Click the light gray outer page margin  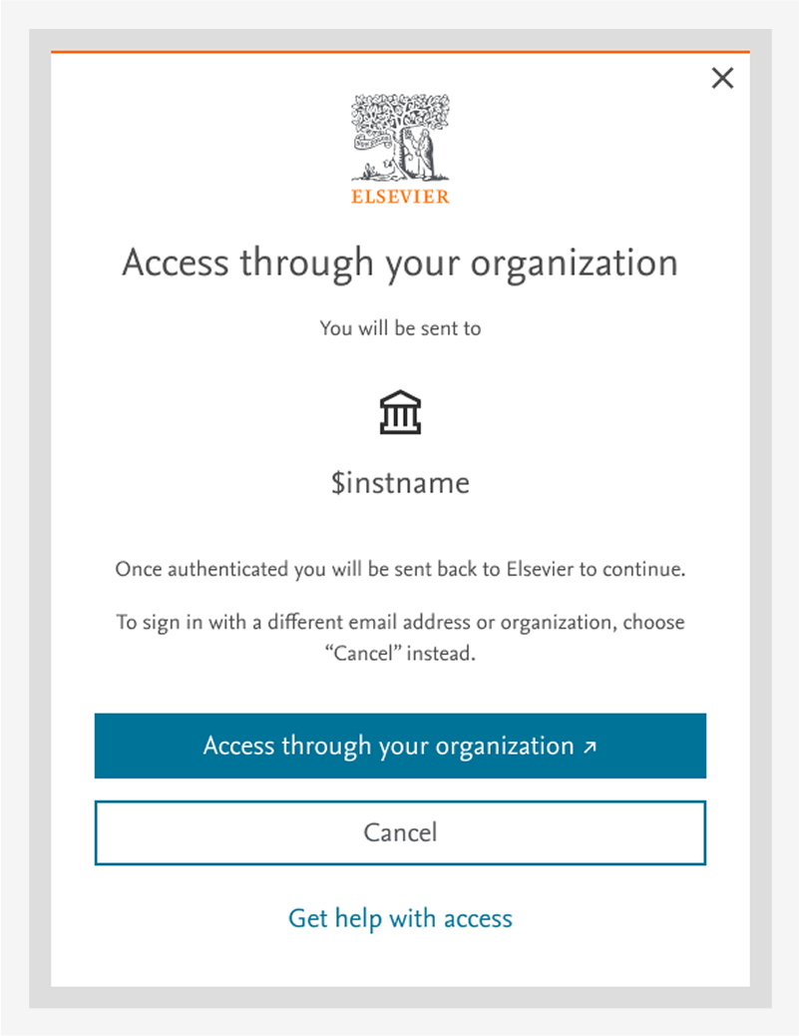point(12,499)
